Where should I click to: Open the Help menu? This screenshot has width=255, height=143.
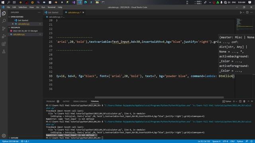(x=60, y=7)
